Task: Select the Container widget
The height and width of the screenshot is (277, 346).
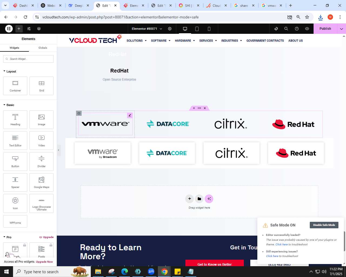Action: pos(15,86)
